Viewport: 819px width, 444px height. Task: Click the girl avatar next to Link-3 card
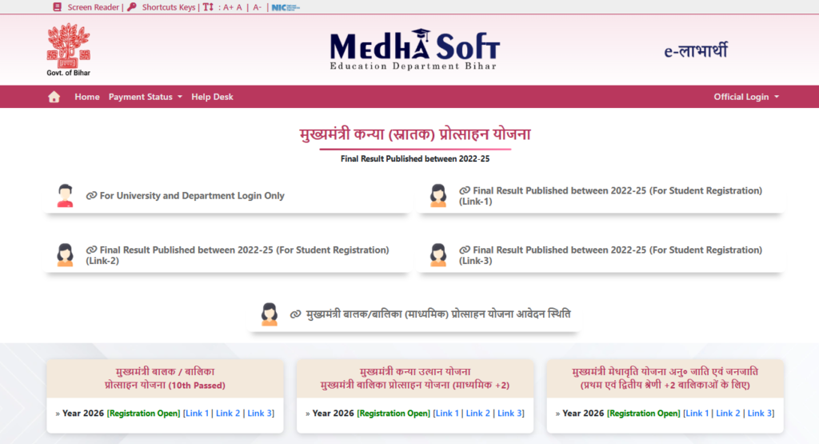(x=438, y=255)
